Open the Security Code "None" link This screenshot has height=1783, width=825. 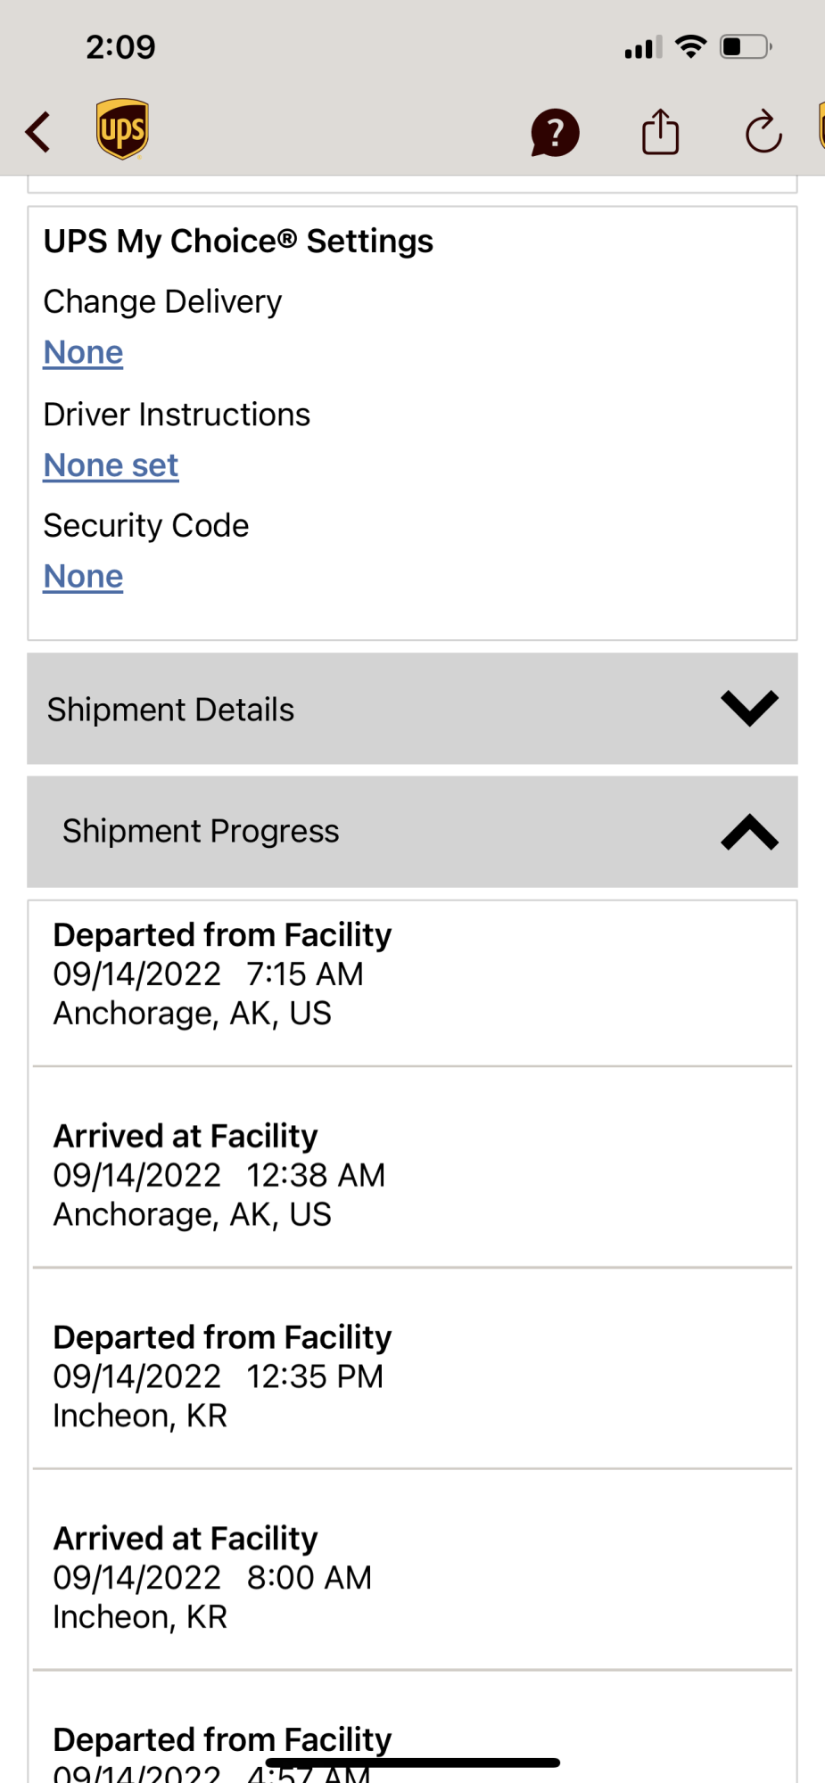(83, 577)
